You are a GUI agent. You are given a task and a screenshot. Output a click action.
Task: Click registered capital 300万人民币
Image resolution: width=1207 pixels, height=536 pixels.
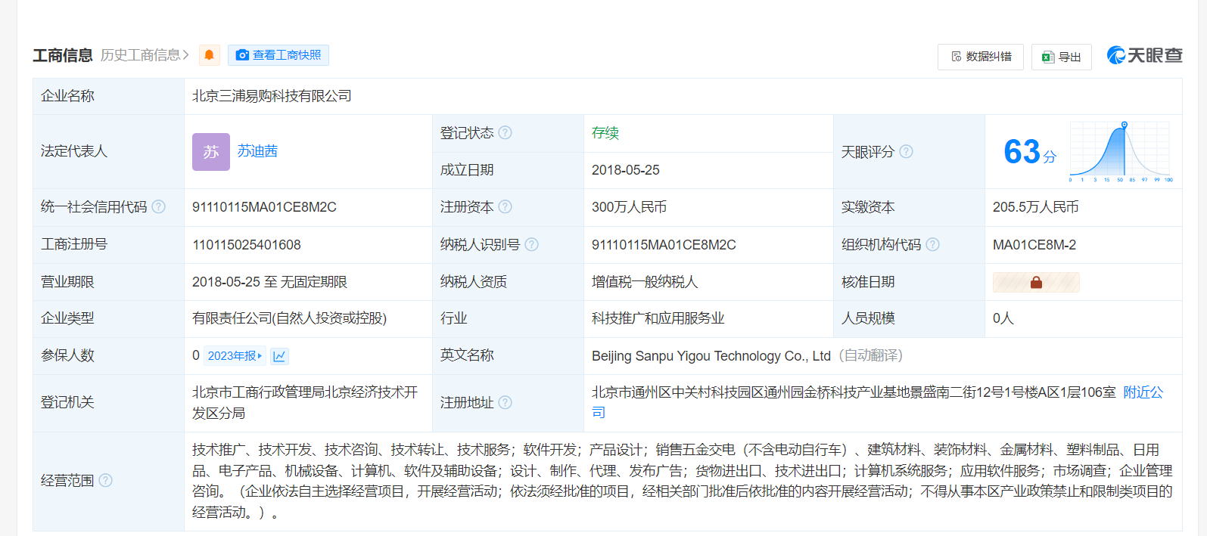pyautogui.click(x=629, y=207)
